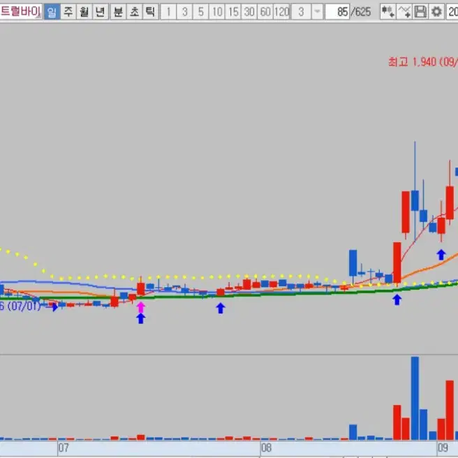
Task: Click the 최고 1,940 high price label
Action: (423, 62)
